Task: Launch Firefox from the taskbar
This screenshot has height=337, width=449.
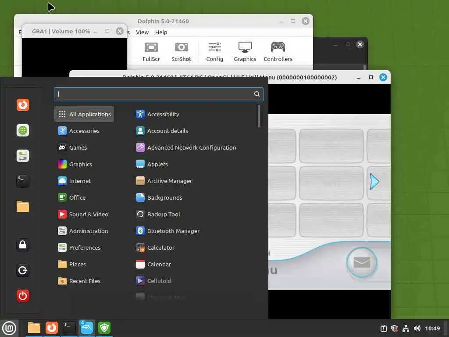Action: (x=52, y=328)
